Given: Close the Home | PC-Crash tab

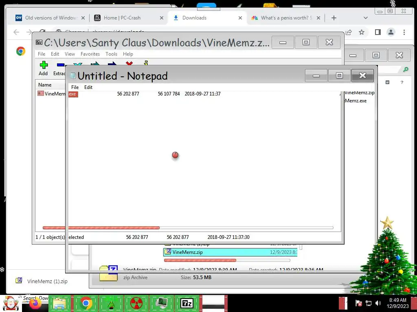Looking at the screenshot, I should (161, 18).
